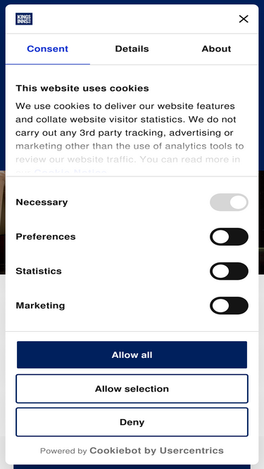Open the faded Cookie Notice link

pos(70,172)
